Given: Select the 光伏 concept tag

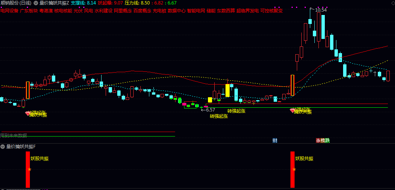Looking at the screenshot, I should [x=78, y=10].
